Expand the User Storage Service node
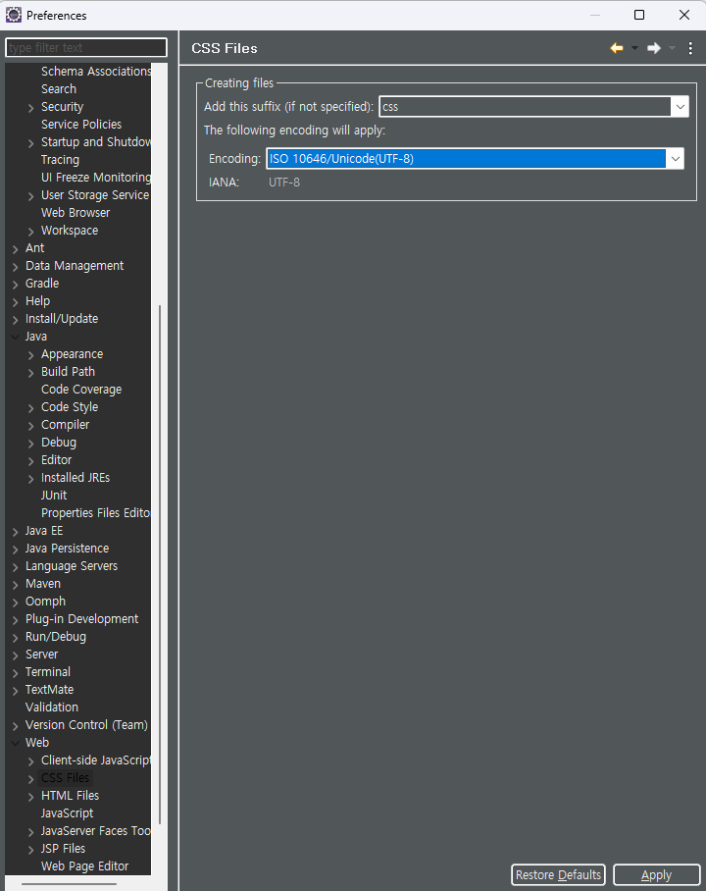This screenshot has height=891, width=706. (x=31, y=196)
